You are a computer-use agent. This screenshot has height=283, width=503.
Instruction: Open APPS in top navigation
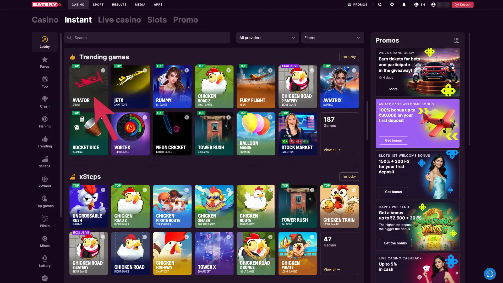tap(158, 4)
